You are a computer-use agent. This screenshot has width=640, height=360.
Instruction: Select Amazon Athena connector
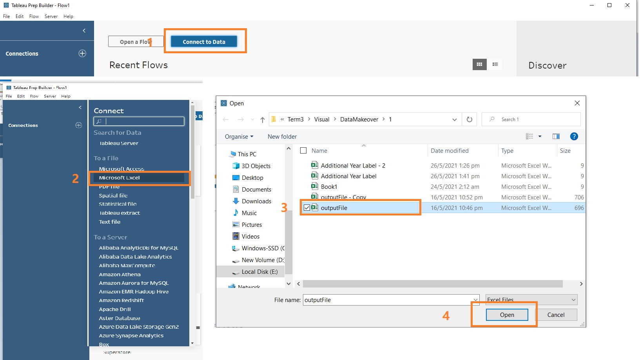(x=120, y=275)
